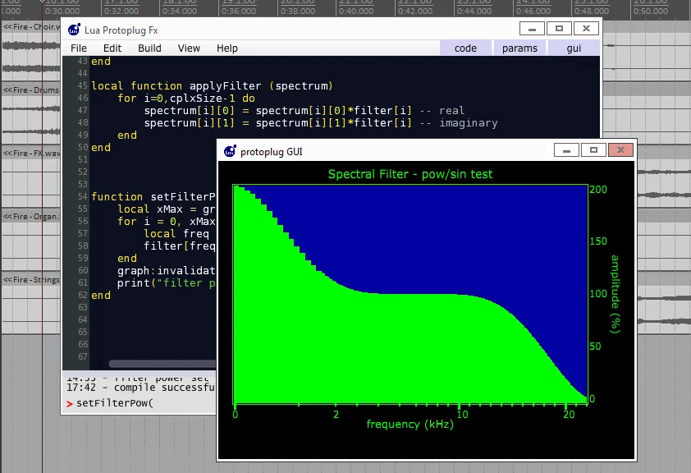
Task: Close the Lua Protoplug Fx window
Action: point(586,29)
